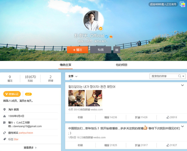
Task: Switch to the 他的主页 tab
Action: (65, 65)
